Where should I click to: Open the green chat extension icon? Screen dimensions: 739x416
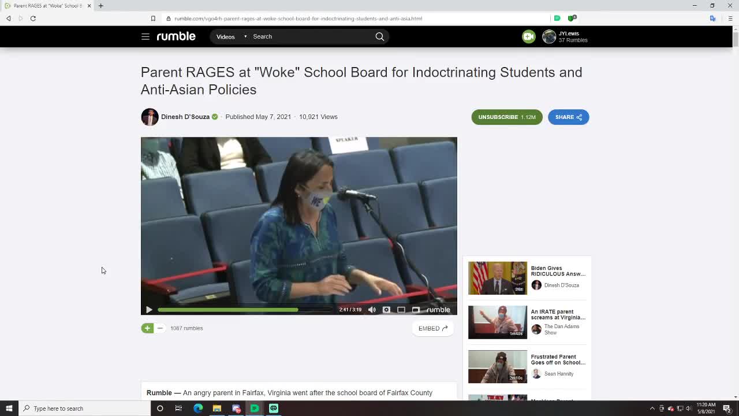[557, 18]
